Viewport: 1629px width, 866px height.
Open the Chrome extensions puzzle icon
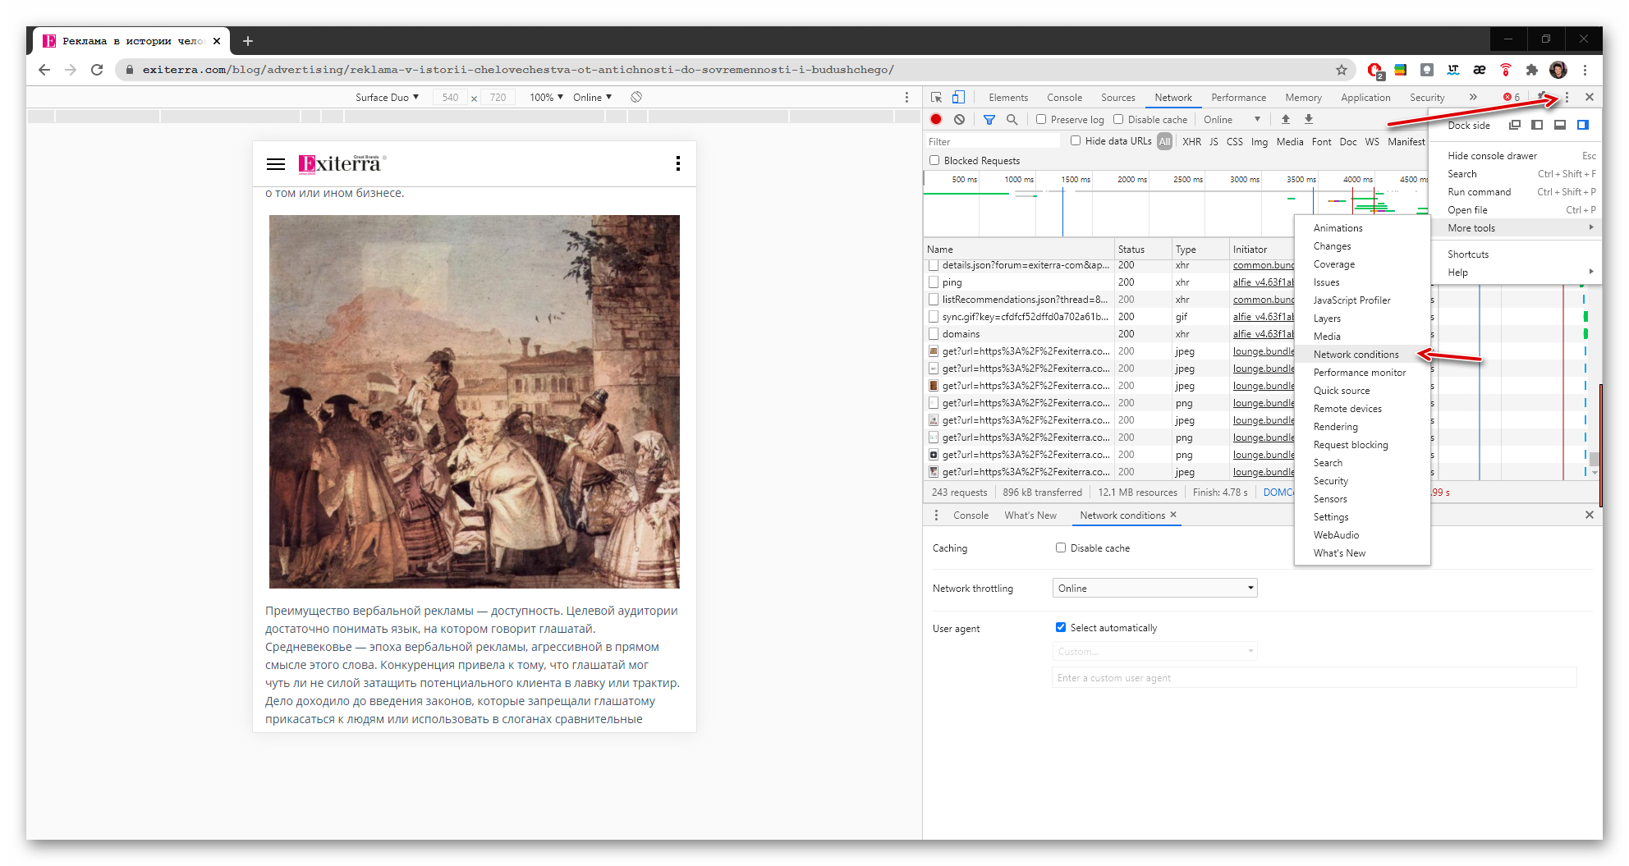tap(1532, 70)
